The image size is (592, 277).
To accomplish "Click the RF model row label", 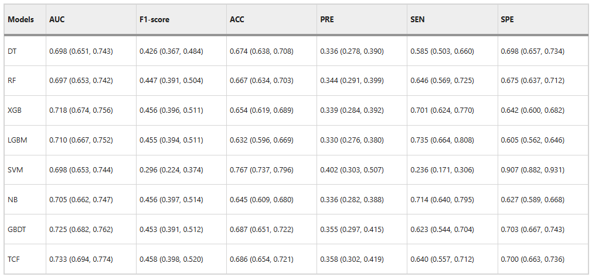I will [12, 81].
